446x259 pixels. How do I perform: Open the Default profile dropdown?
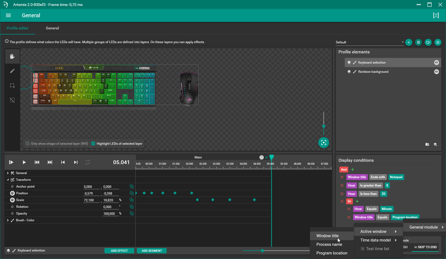pos(370,42)
